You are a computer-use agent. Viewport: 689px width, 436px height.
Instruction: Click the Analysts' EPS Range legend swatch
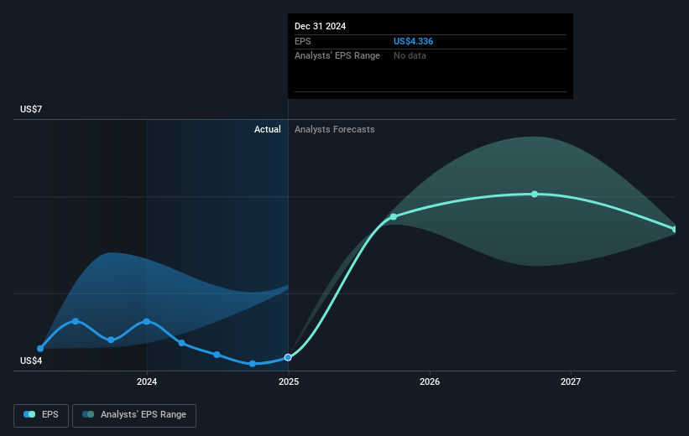[x=88, y=414]
